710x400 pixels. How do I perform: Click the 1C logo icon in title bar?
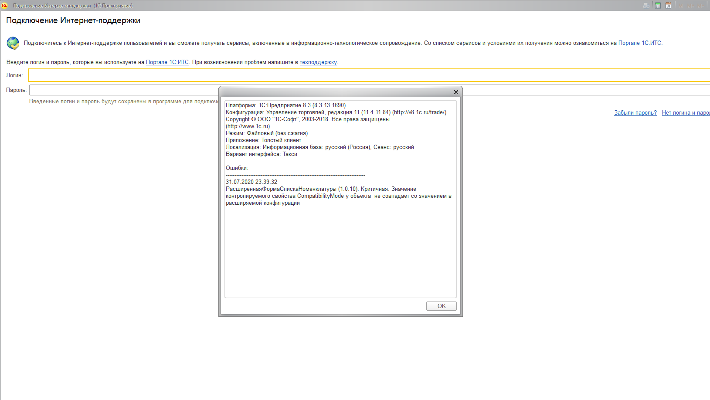(x=4, y=5)
